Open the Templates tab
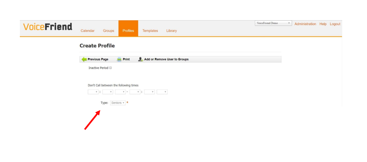 point(150,31)
